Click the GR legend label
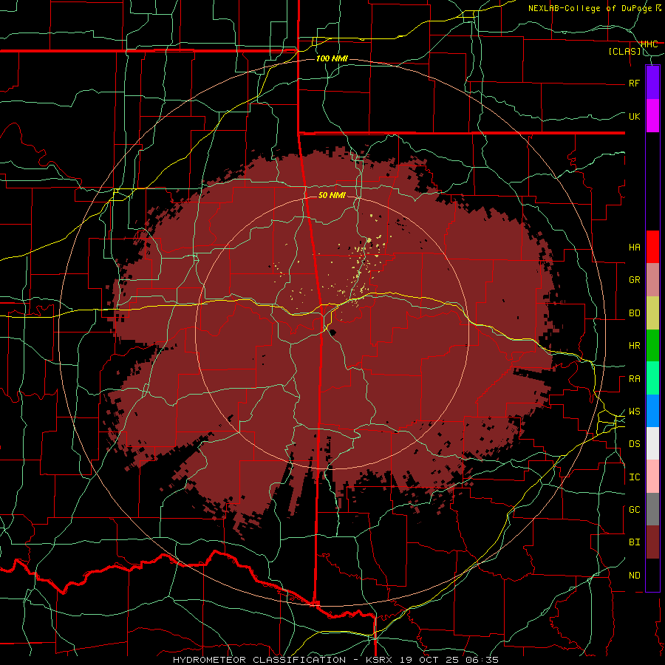 click(634, 280)
